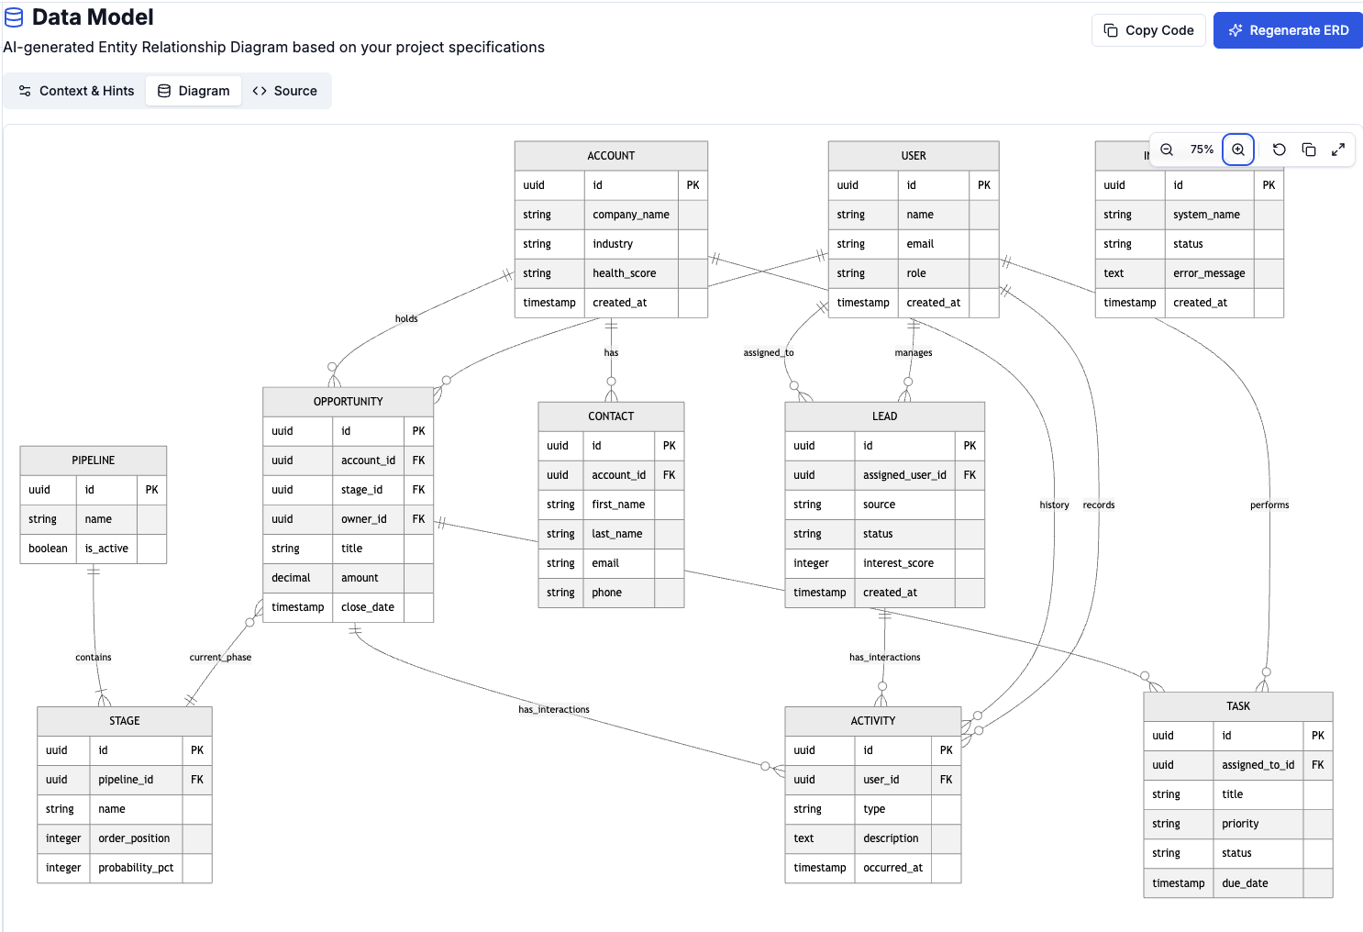Image resolution: width=1363 pixels, height=932 pixels.
Task: Reset the diagram view with the rotate icon
Action: point(1280,150)
